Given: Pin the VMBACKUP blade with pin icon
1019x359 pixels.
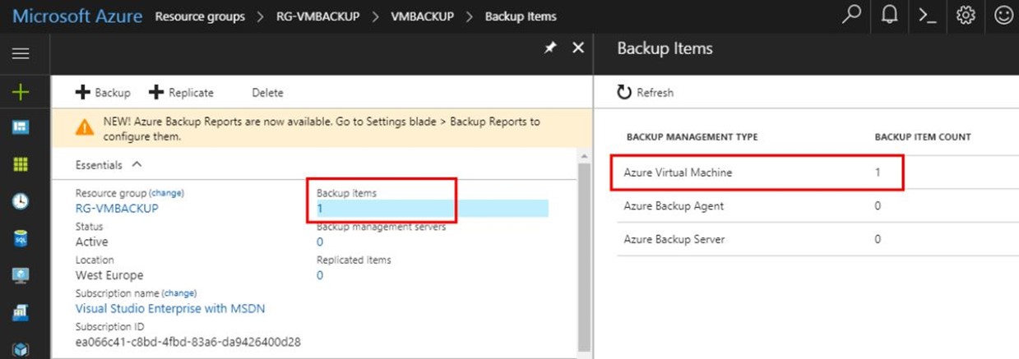Looking at the screenshot, I should tap(550, 48).
